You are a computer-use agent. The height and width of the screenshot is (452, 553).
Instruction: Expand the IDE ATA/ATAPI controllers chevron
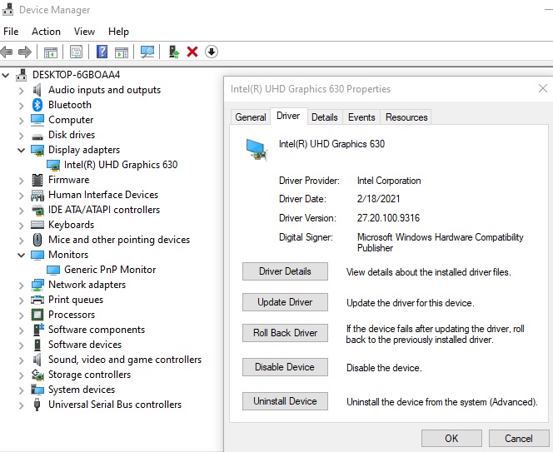coord(21,211)
